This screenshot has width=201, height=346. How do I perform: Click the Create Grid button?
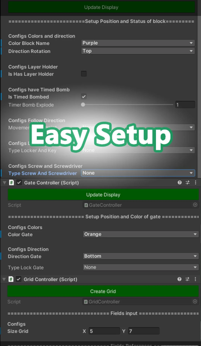pyautogui.click(x=103, y=291)
